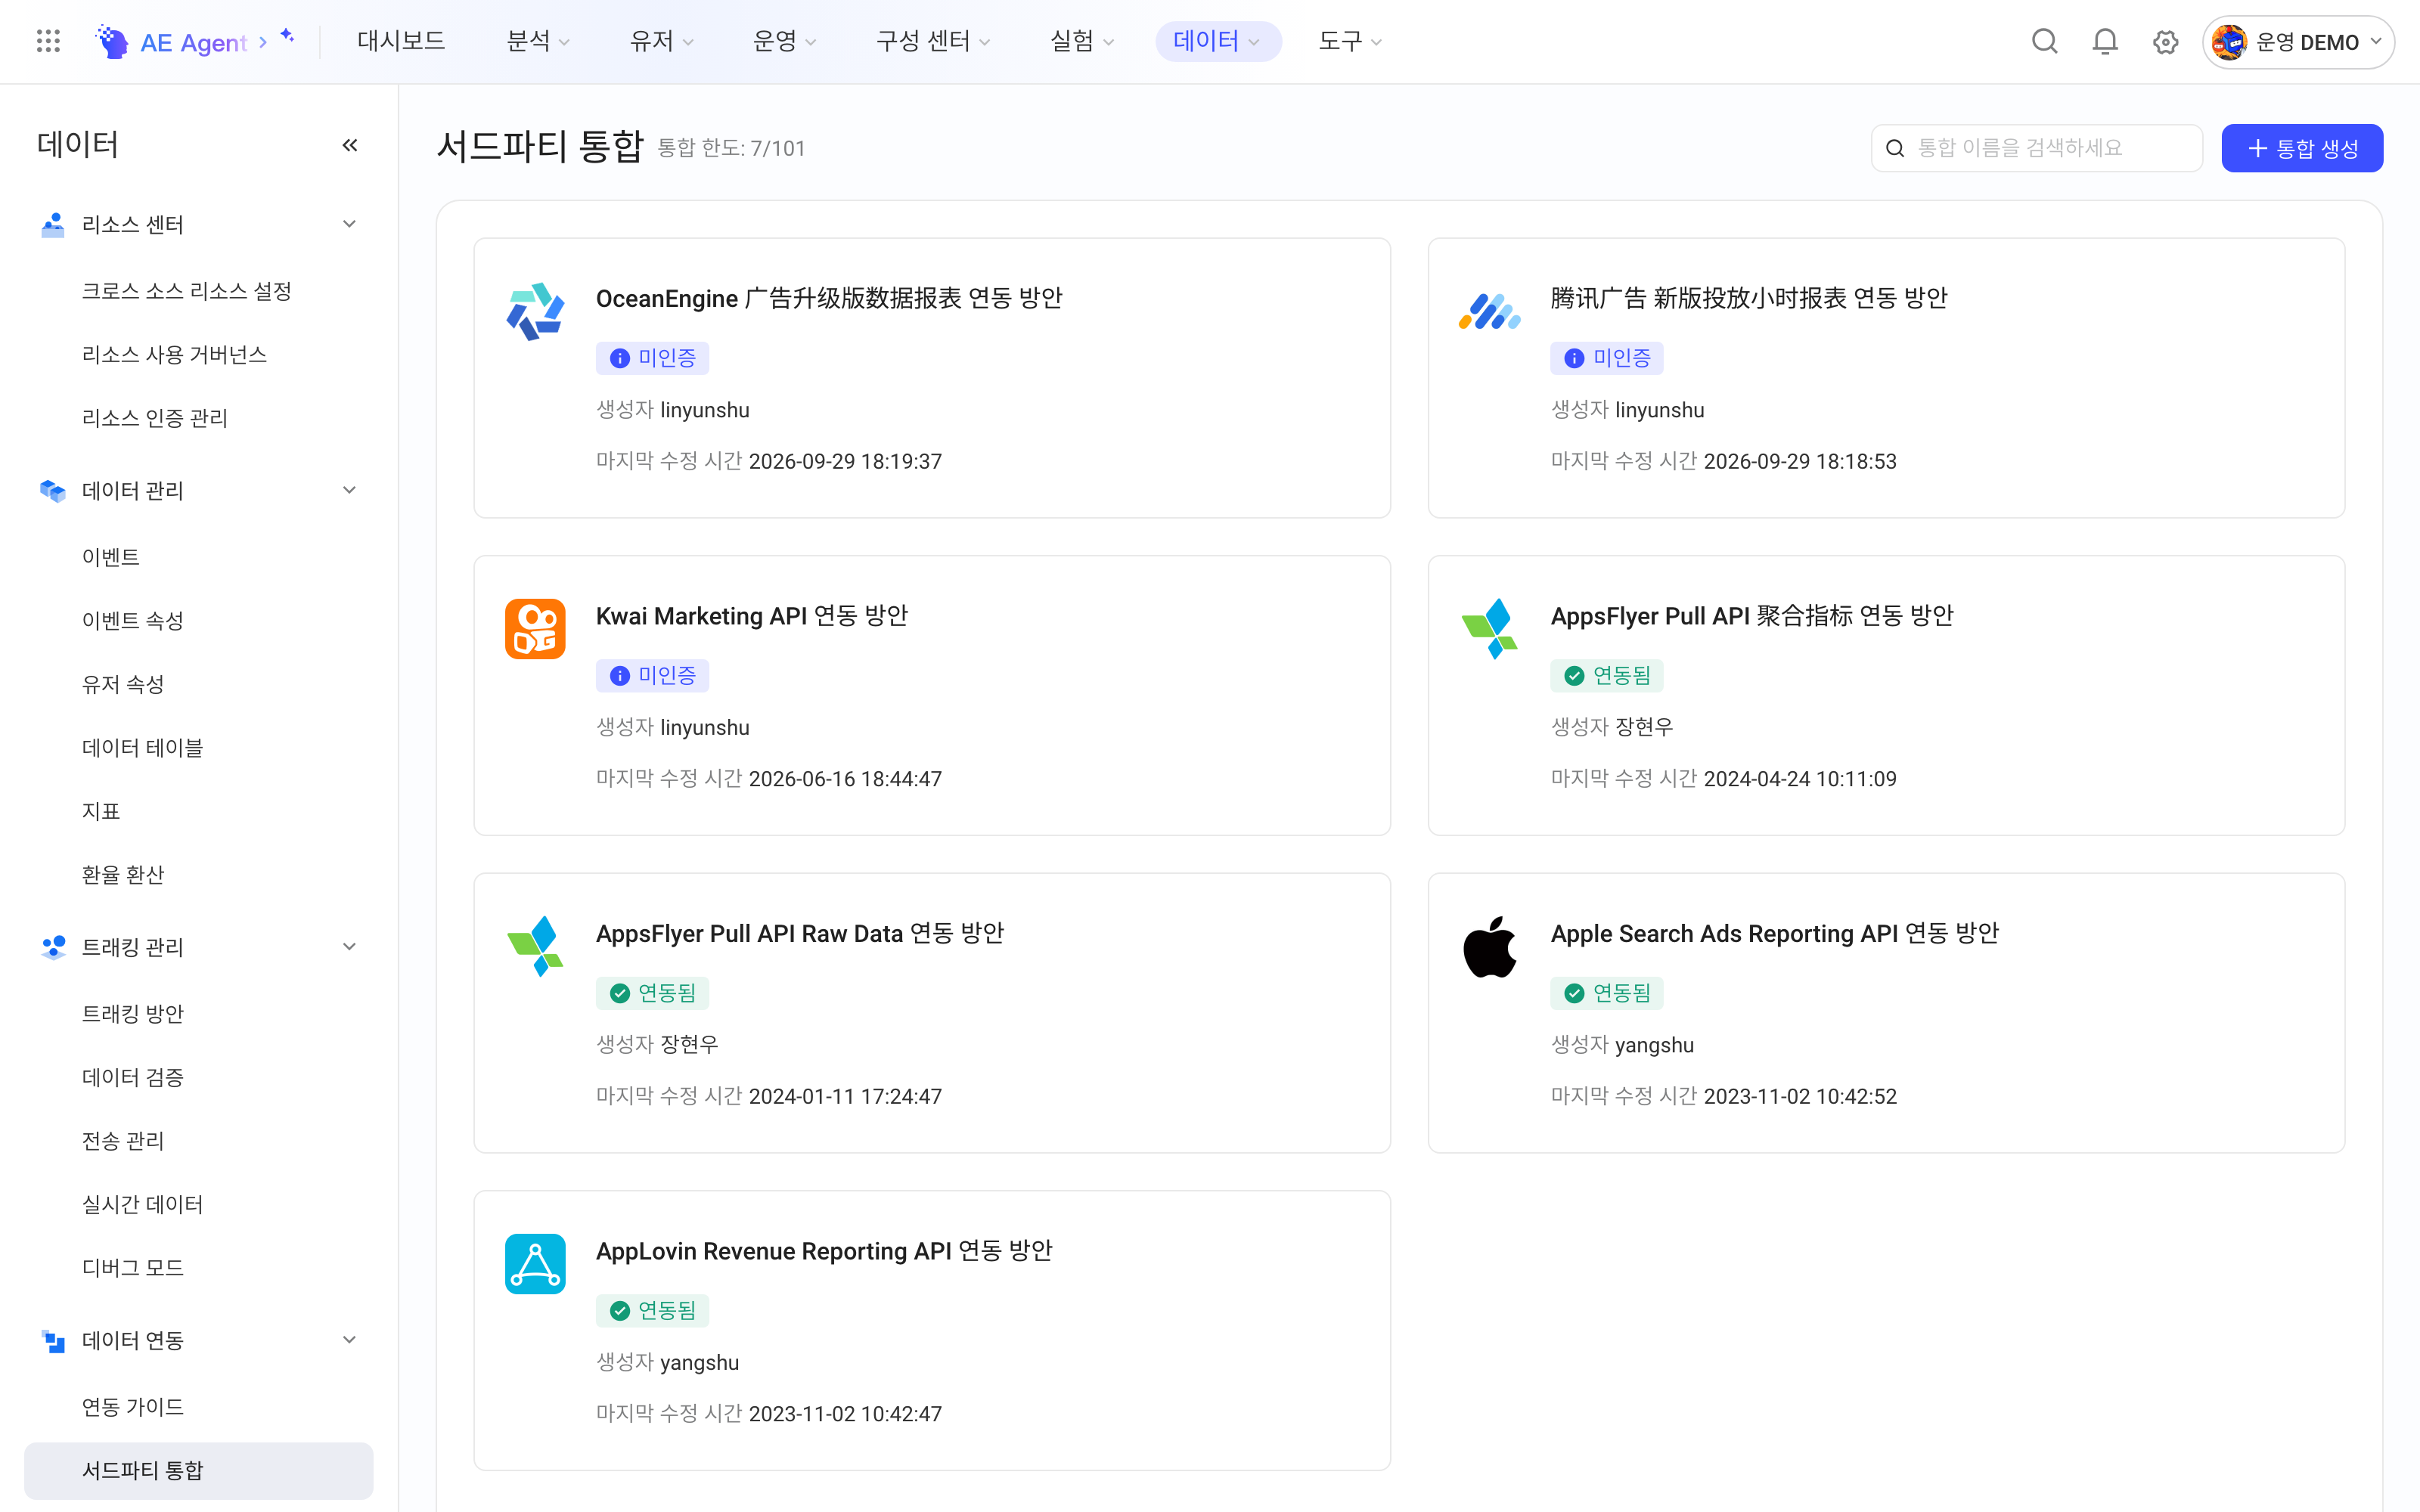Viewport: 2420px width, 1512px height.
Task: Open 유저 속성 sidebar item
Action: click(x=123, y=684)
